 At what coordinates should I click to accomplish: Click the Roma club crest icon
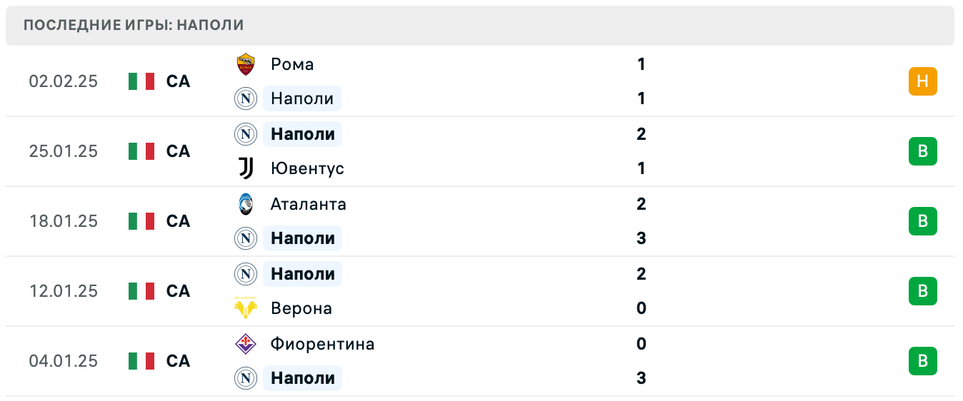[246, 64]
